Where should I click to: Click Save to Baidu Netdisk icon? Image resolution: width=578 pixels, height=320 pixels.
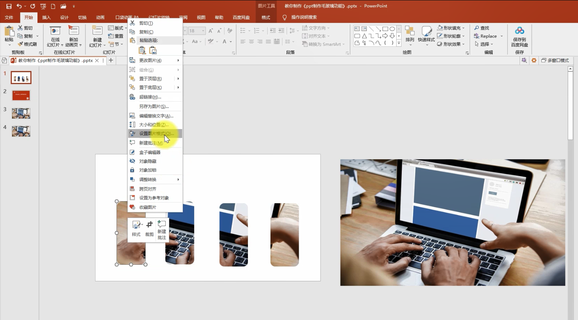[520, 37]
